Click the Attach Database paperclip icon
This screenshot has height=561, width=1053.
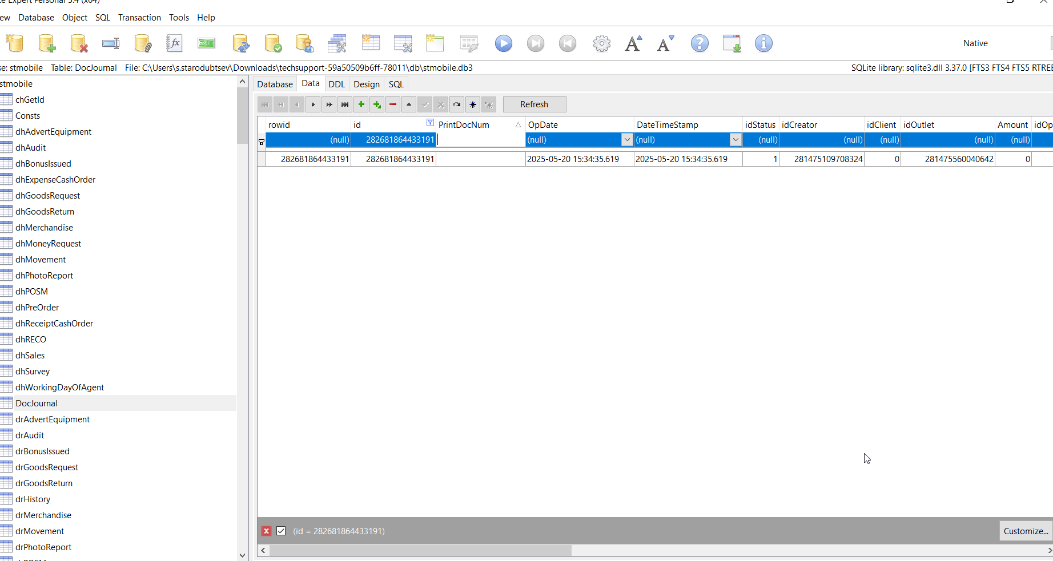(143, 43)
